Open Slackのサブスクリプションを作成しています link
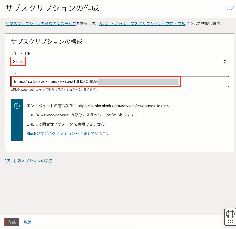The height and width of the screenshot is (229, 236). [x=68, y=134]
